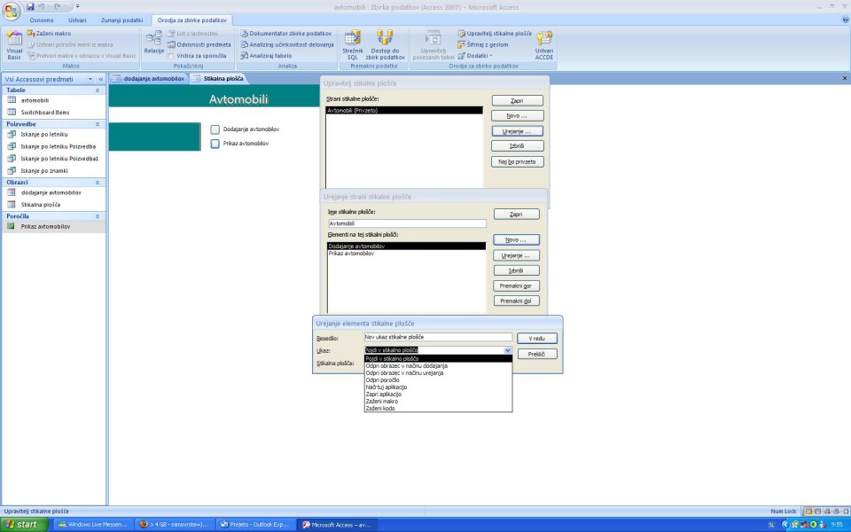The height and width of the screenshot is (532, 851).
Task: Click Ustvari ACCDE
Action: pos(543,45)
